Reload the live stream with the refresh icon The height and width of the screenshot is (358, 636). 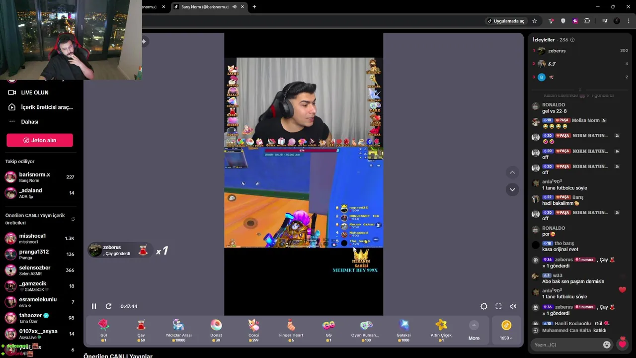[108, 306]
